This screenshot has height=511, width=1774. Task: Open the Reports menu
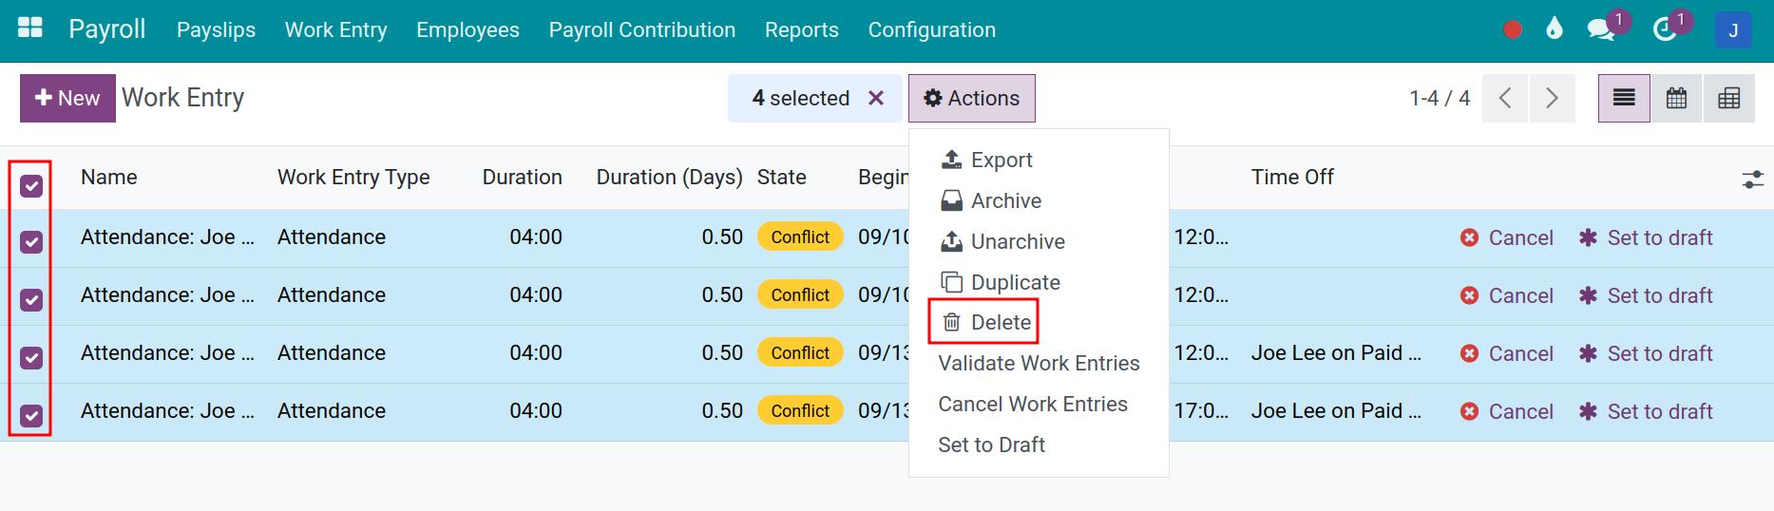coord(801,29)
